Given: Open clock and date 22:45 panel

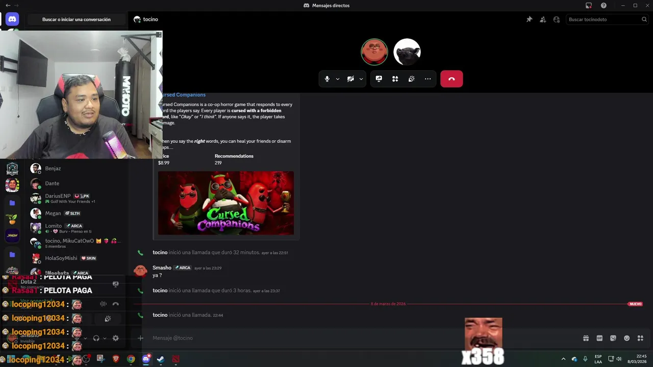Looking at the screenshot, I should click(637, 359).
